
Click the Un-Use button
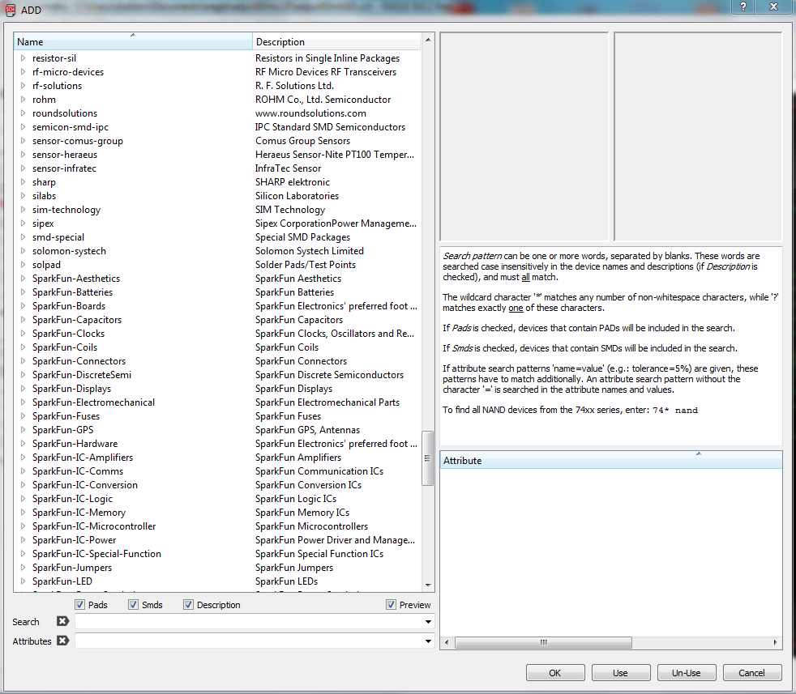[687, 673]
